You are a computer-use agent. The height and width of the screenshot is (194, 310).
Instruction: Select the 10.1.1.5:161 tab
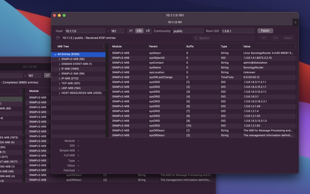[x=175, y=22]
